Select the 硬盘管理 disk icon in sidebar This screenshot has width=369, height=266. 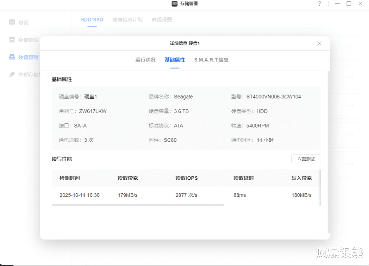pyautogui.click(x=12, y=57)
